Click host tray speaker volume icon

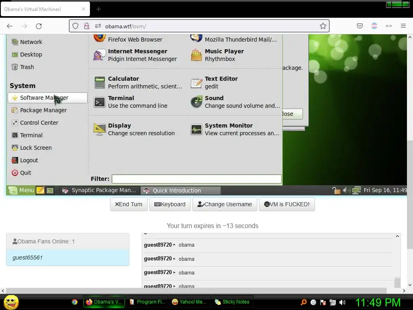coord(342,302)
